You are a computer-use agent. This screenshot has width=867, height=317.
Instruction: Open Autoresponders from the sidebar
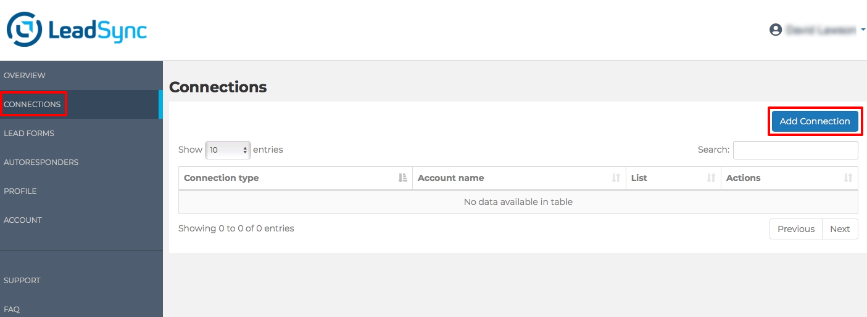click(41, 162)
